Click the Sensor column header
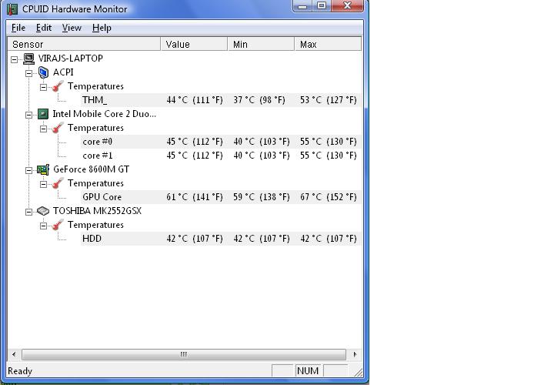Image resolution: width=554 pixels, height=385 pixels. [85, 44]
